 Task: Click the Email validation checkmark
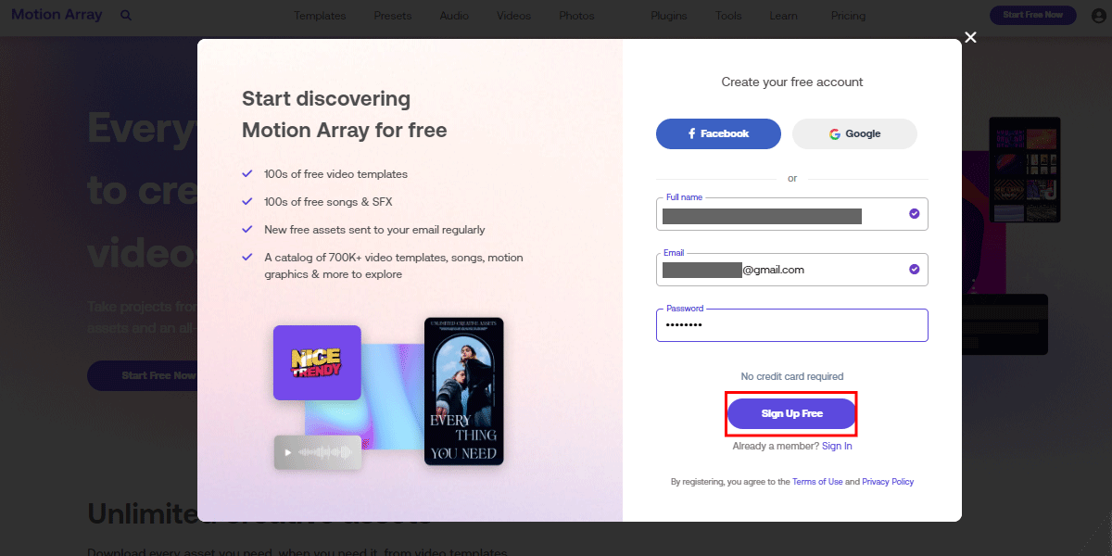(x=915, y=270)
